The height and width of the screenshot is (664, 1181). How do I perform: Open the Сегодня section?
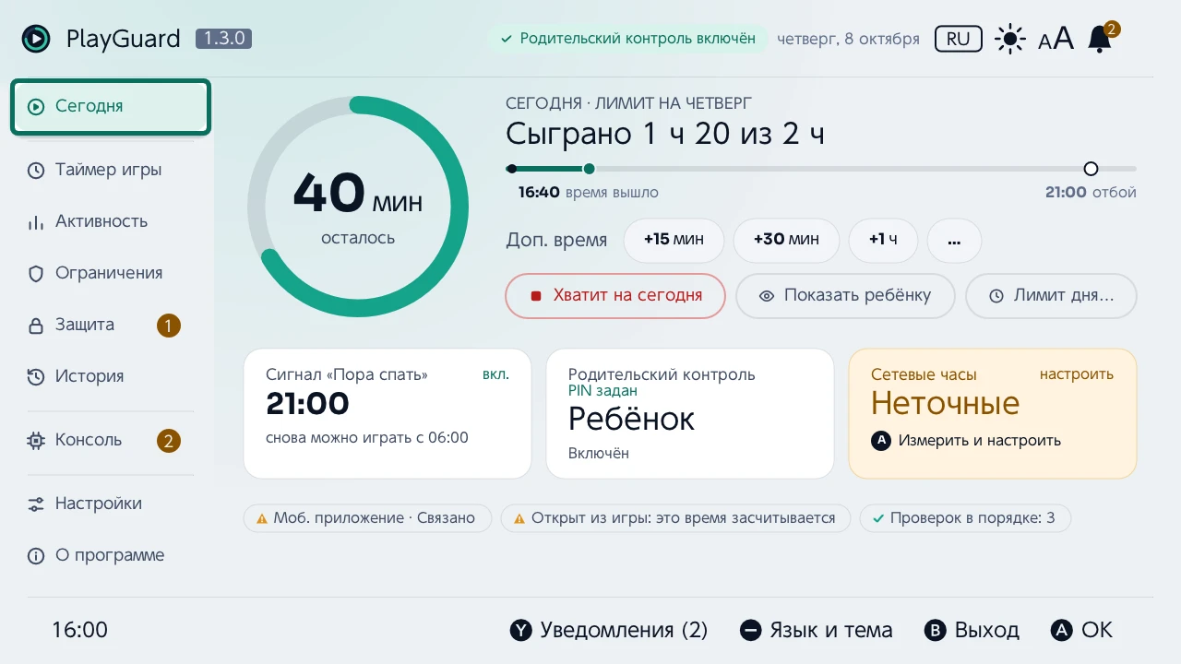111,107
